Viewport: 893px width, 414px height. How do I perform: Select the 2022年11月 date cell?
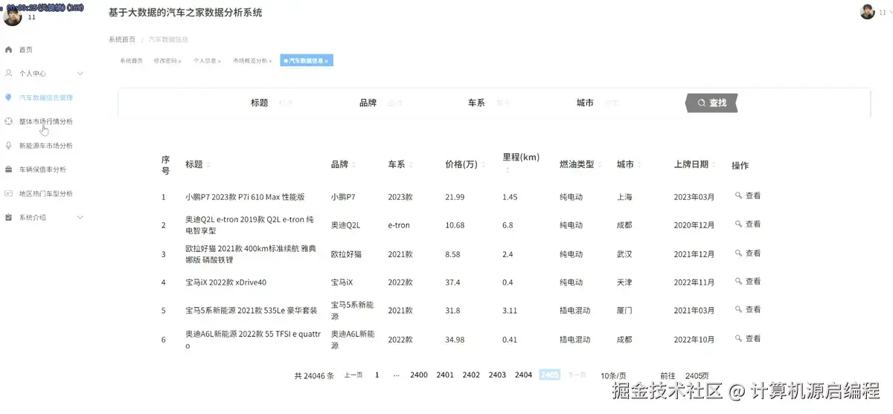694,282
